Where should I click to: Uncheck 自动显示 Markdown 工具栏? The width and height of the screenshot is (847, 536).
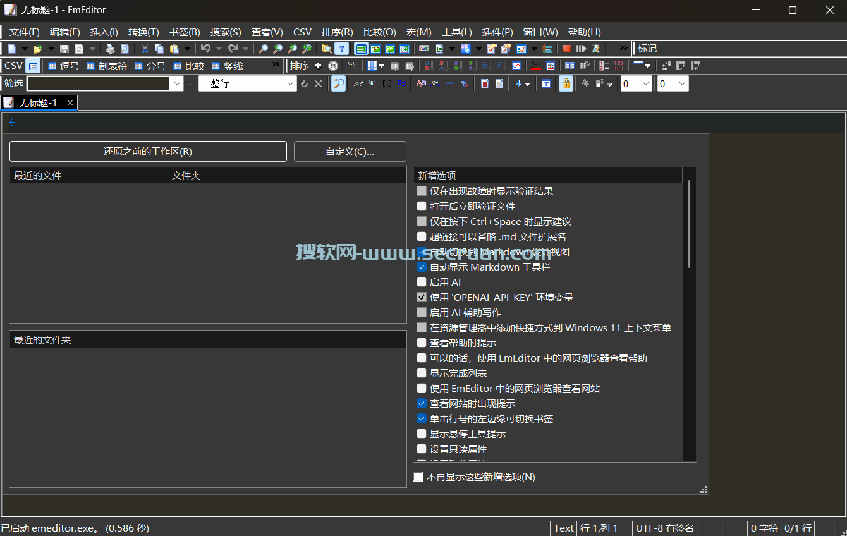422,267
